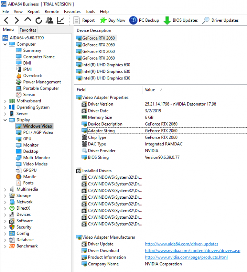Open the graph chart icon in toolbar
Screen dimensions: 247x272
pos(60,20)
